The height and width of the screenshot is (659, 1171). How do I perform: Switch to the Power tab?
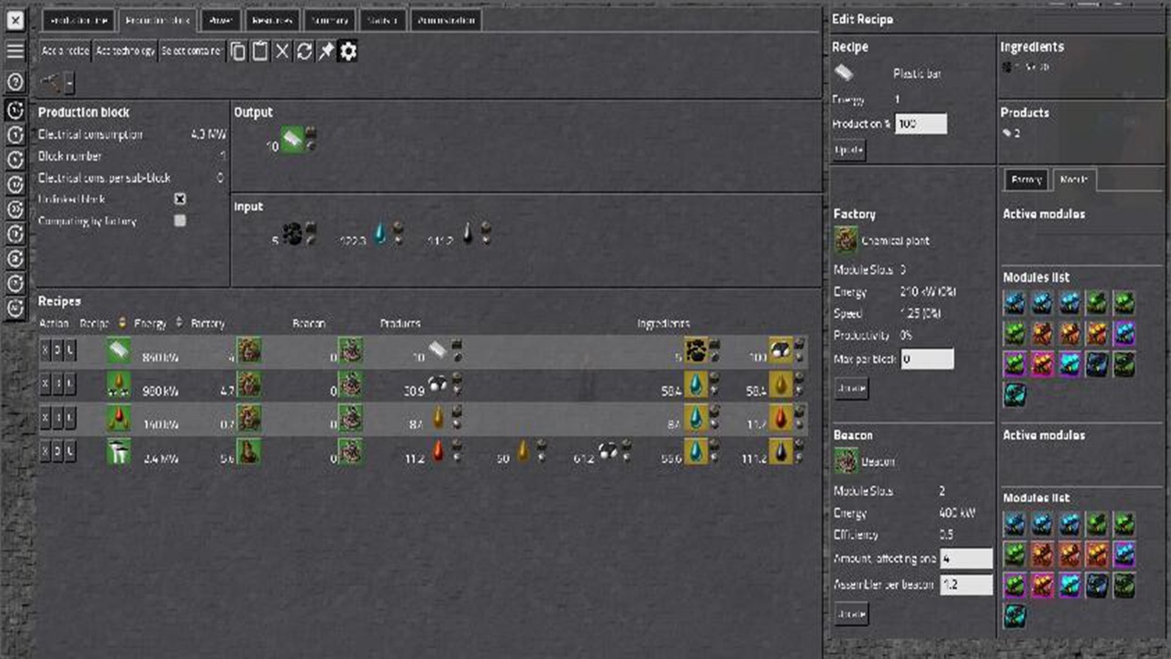tap(221, 21)
